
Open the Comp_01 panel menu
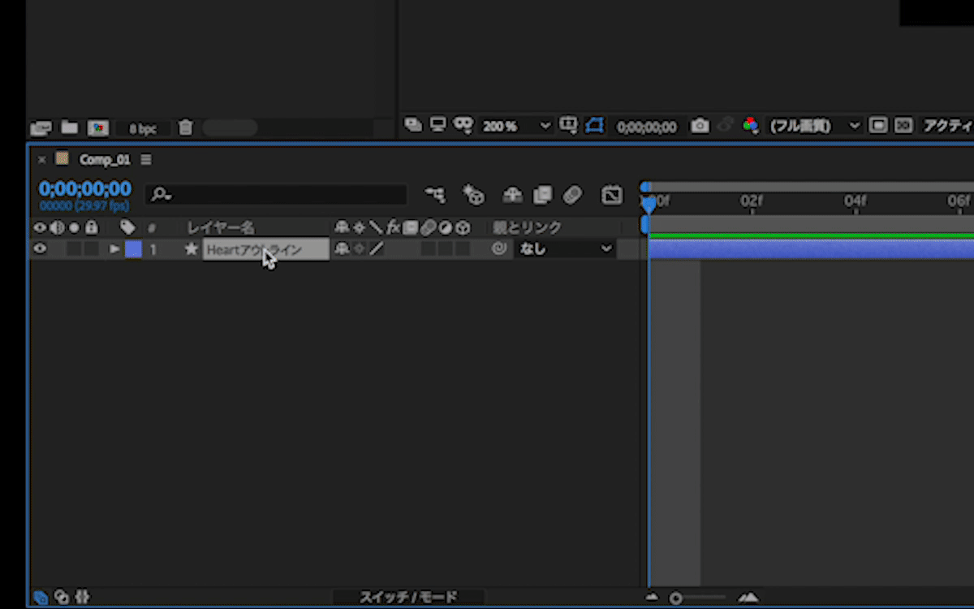coord(146,160)
